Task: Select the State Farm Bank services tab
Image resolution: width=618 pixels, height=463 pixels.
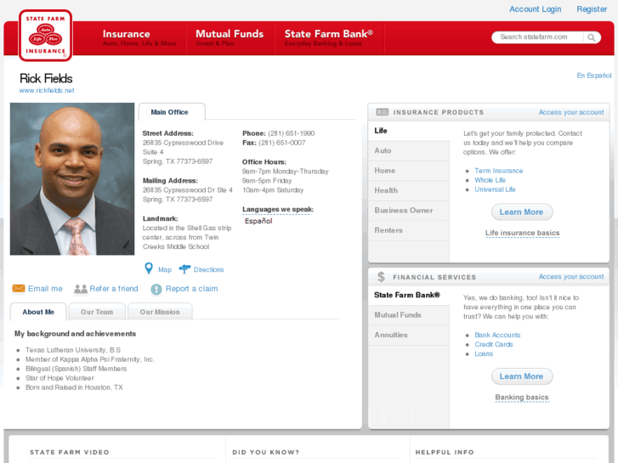Action: coord(409,295)
